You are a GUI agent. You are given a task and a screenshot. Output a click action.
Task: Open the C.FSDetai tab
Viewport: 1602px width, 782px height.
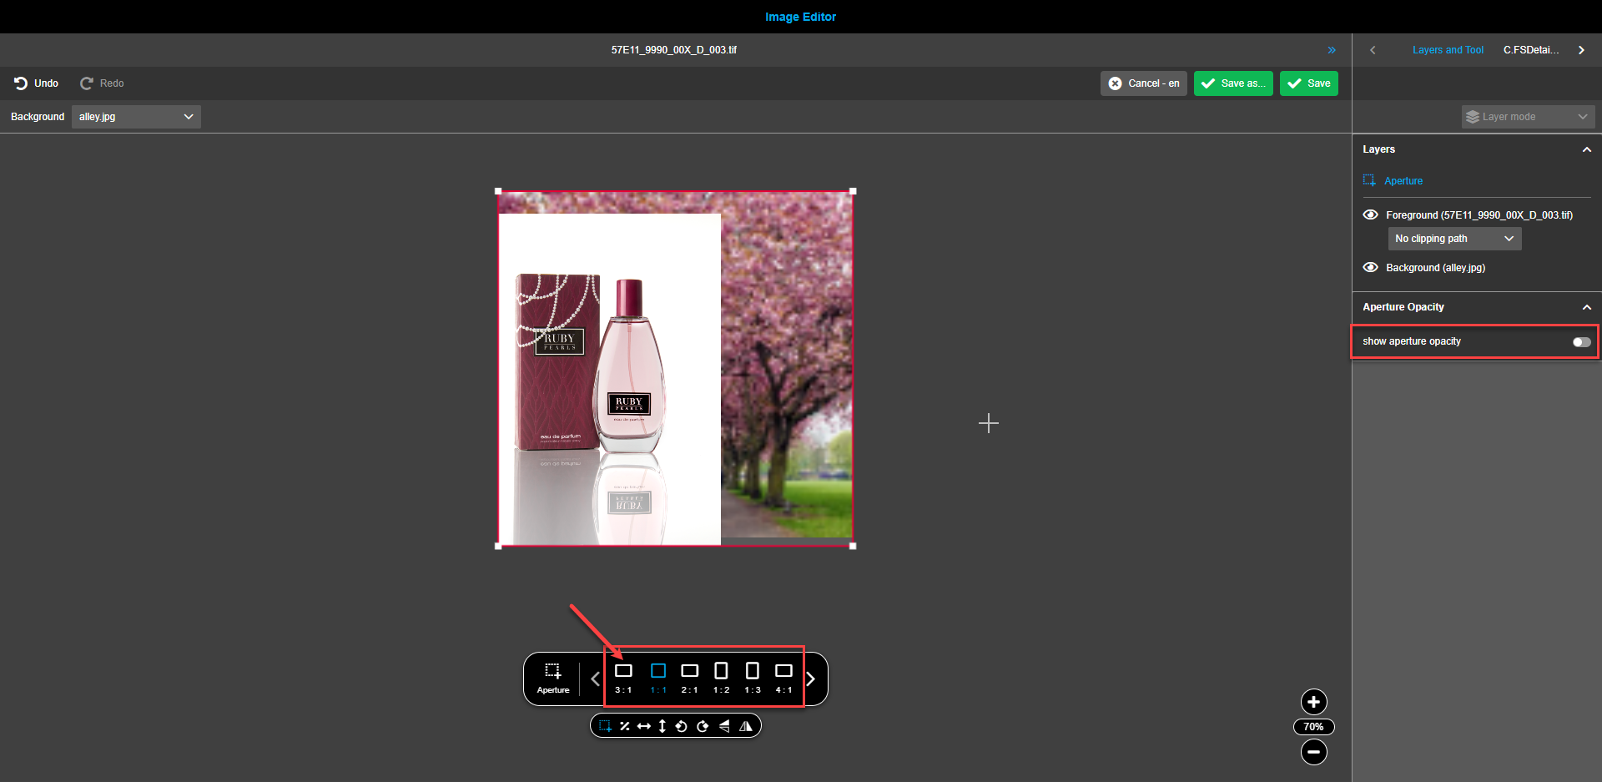tap(1531, 49)
